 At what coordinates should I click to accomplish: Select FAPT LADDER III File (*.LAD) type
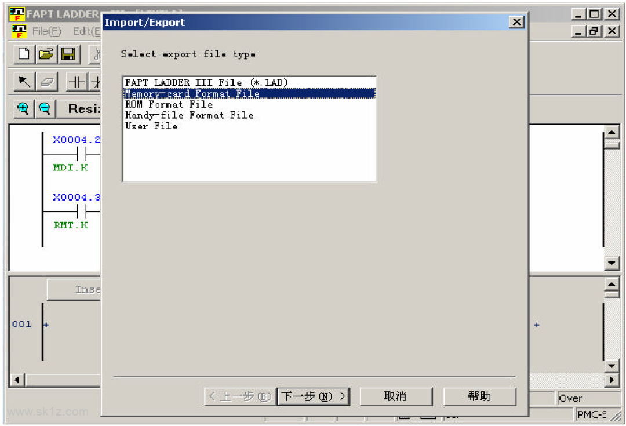pyautogui.click(x=249, y=83)
